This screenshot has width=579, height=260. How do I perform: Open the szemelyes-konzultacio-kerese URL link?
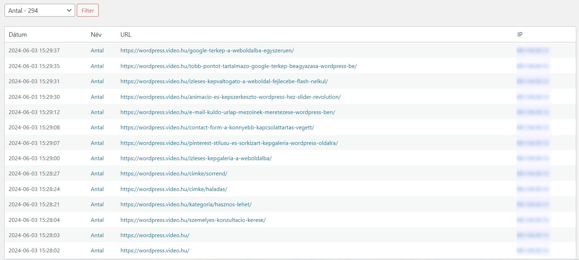point(193,220)
